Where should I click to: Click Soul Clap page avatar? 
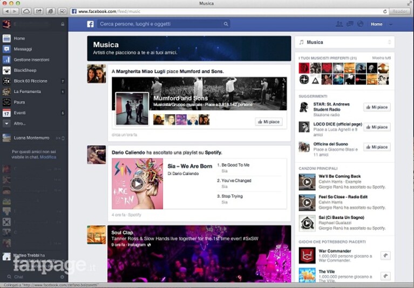pos(97,235)
